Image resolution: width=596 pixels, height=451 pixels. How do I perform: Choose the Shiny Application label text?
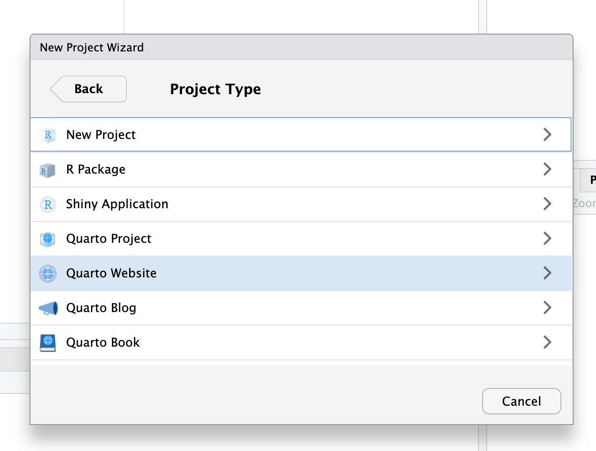pos(117,204)
